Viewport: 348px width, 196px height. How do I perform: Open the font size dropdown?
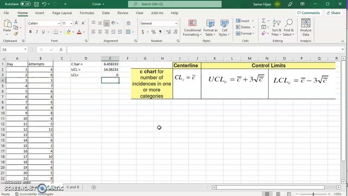click(71, 23)
